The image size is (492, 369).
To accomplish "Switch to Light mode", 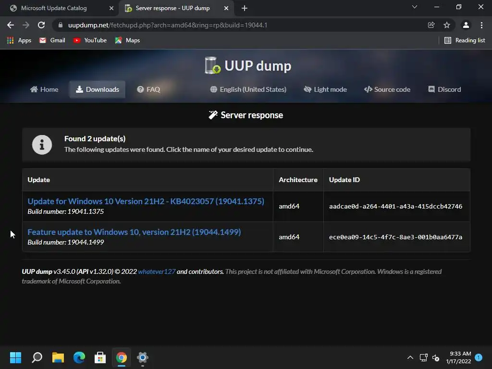I will (x=325, y=89).
